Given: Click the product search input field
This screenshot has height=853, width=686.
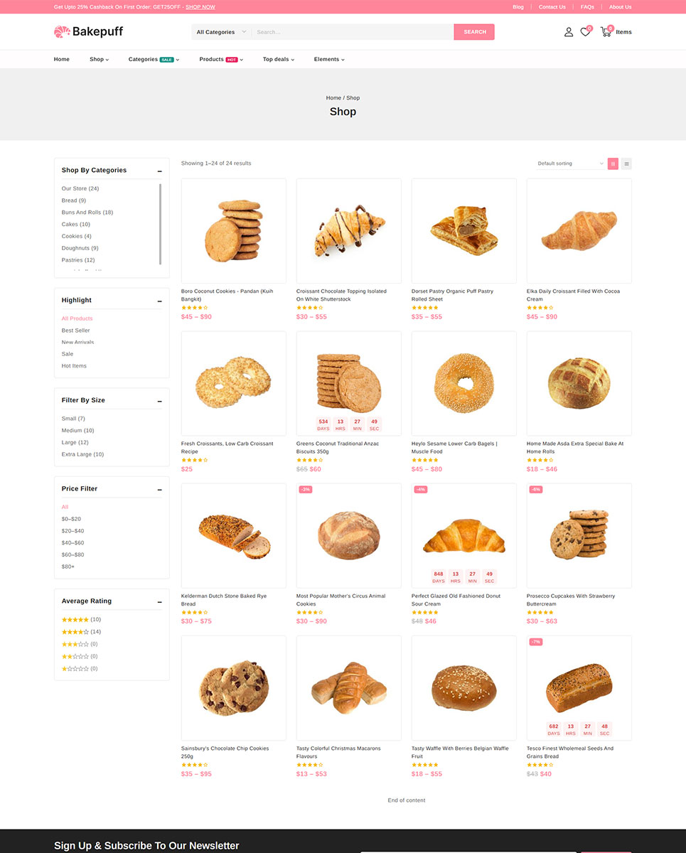Looking at the screenshot, I should click(x=353, y=32).
